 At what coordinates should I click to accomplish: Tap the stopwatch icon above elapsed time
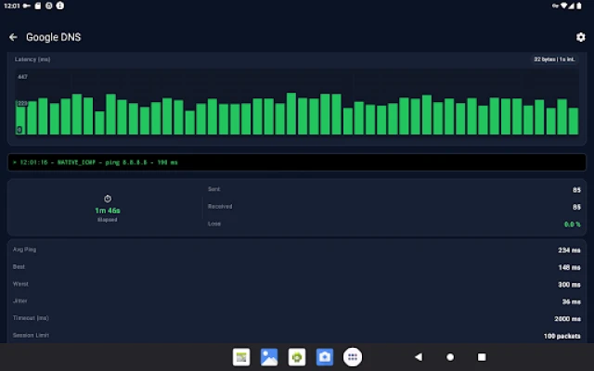108,198
